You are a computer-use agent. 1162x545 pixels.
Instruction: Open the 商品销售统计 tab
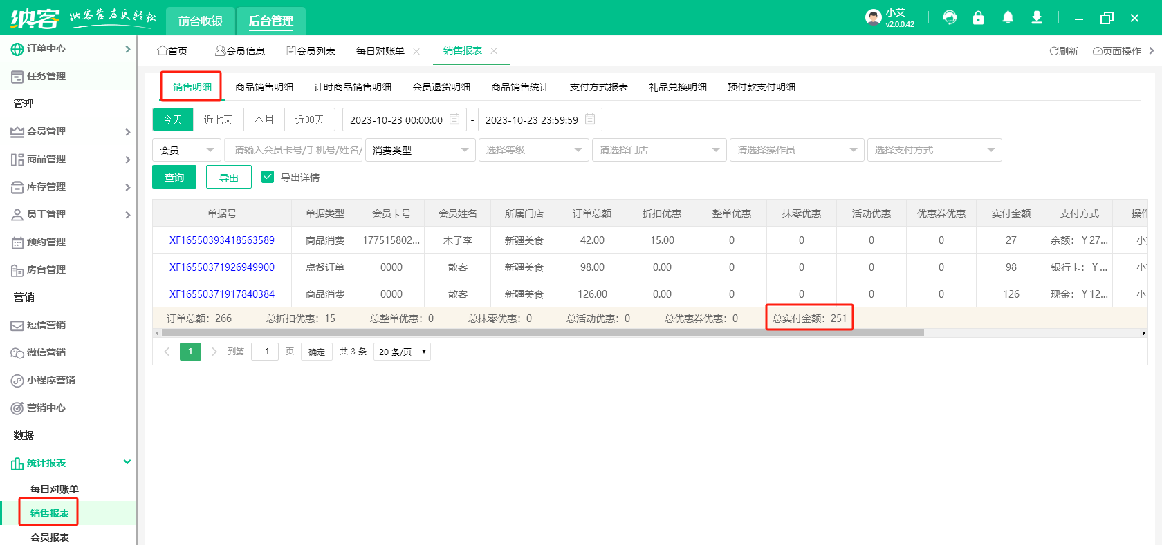(520, 87)
